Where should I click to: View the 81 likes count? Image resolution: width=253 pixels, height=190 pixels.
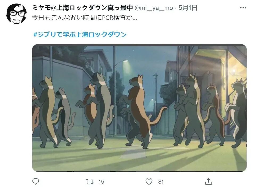tap(161, 182)
